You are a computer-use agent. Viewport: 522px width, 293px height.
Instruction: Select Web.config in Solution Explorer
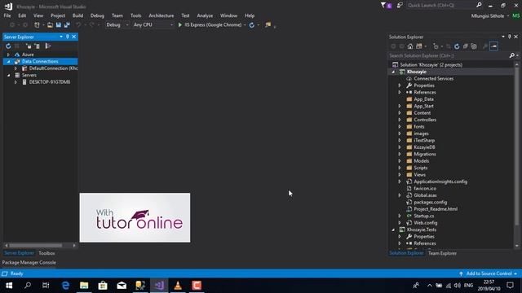(426, 223)
